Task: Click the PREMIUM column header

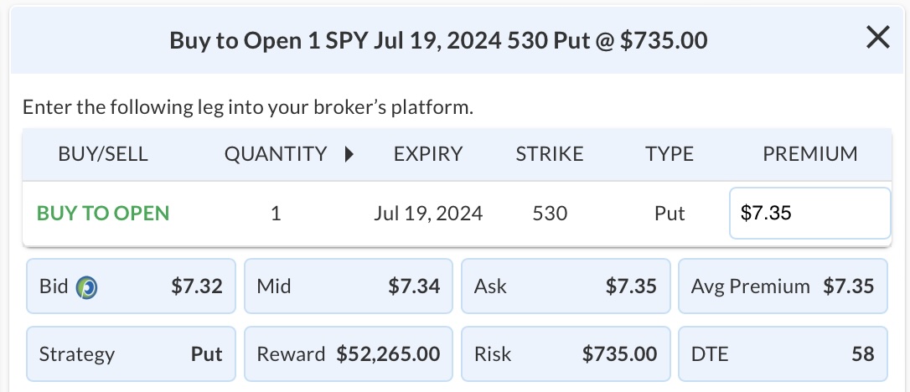Action: (809, 154)
